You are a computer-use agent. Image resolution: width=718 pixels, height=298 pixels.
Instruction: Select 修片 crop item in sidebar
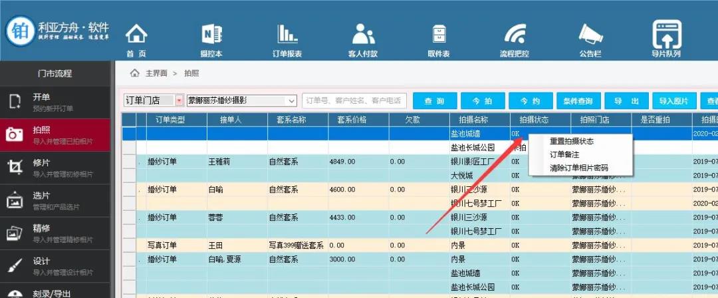point(55,168)
